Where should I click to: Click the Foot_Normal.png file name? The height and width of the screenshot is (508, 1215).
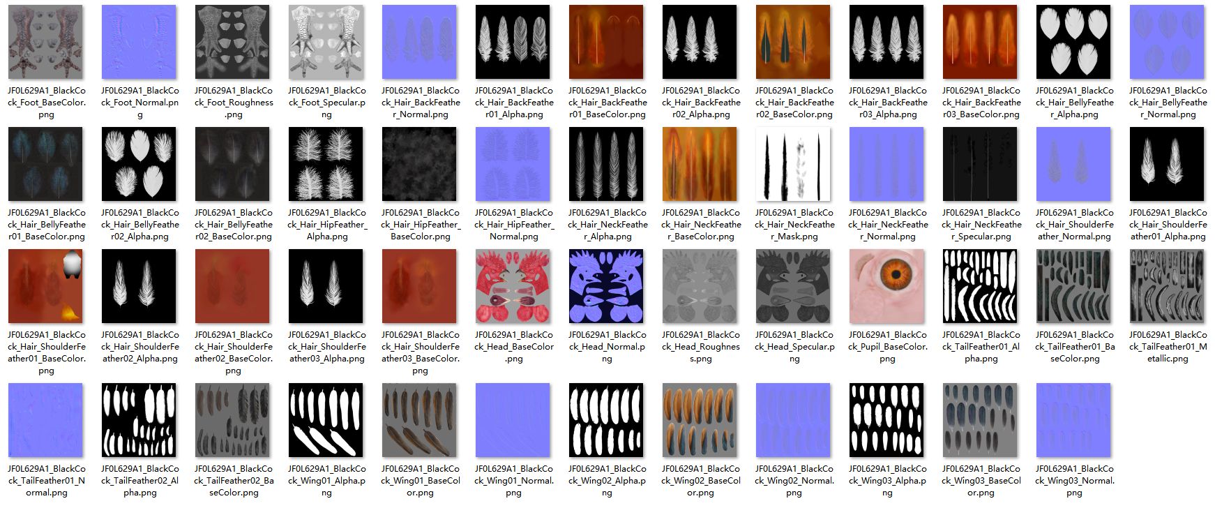(139, 103)
